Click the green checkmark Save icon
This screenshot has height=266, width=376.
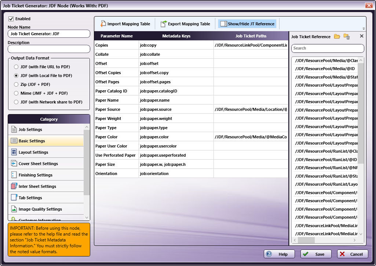click(x=306, y=254)
